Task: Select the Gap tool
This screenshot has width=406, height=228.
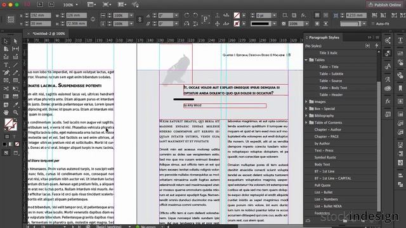Action: tap(15, 49)
